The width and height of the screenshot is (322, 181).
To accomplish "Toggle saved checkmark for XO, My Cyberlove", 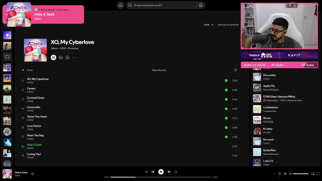I will pos(226,81).
